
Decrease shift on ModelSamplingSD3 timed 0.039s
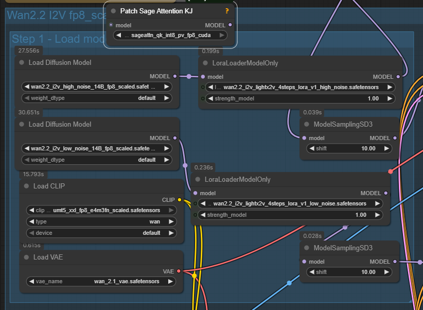[x=312, y=148]
